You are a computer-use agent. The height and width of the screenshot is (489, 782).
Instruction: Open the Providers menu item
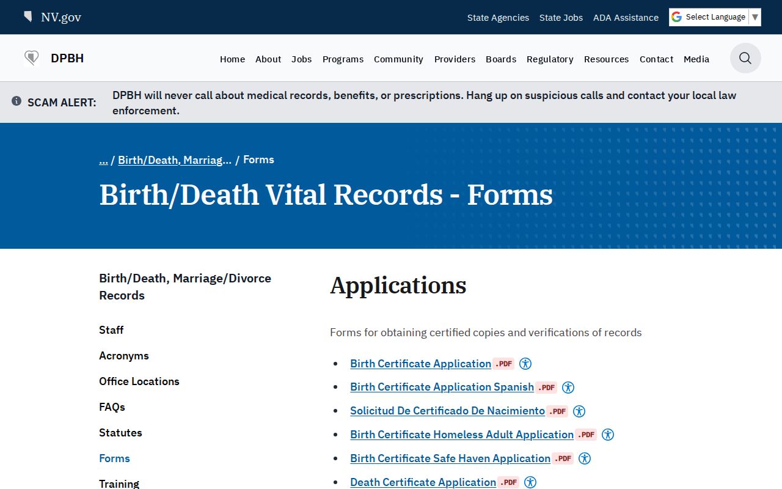(x=455, y=59)
